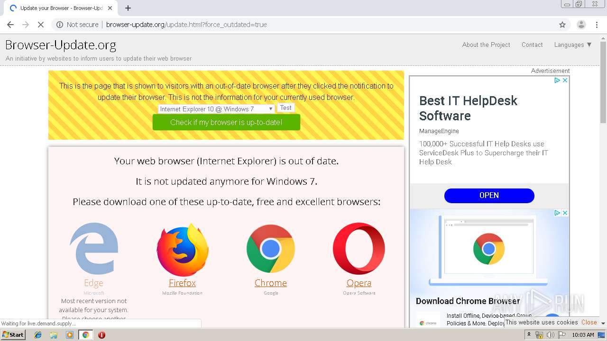Click the scrollbar down arrow
Image resolution: width=607 pixels, height=341 pixels.
click(x=603, y=323)
